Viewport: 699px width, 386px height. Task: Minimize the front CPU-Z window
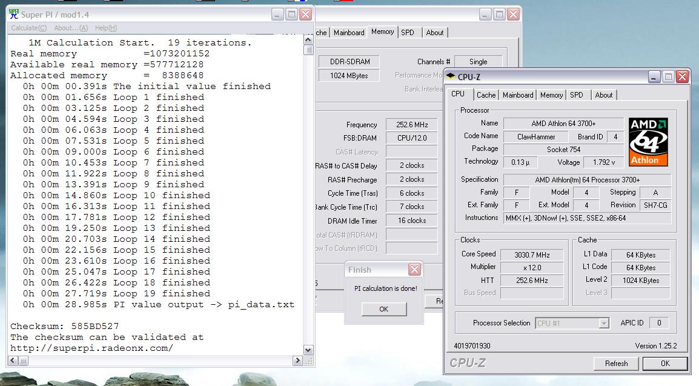tap(654, 77)
